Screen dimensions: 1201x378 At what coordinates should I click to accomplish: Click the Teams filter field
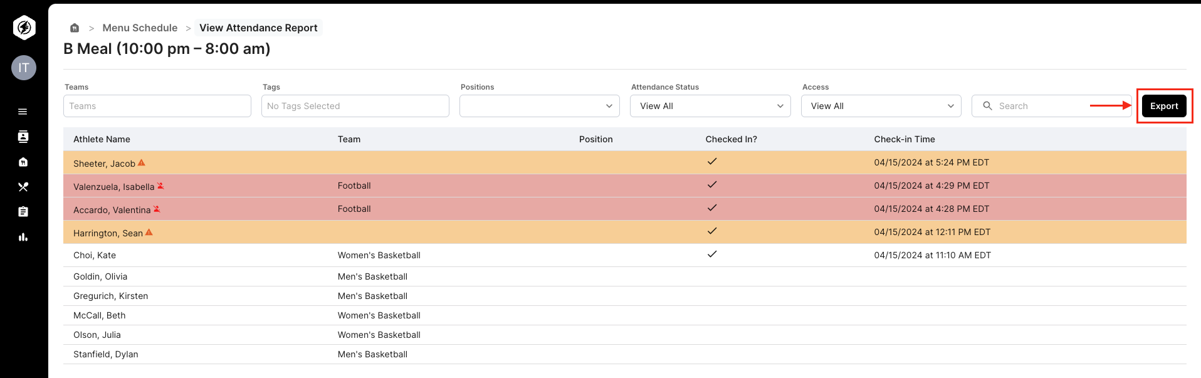click(x=157, y=106)
